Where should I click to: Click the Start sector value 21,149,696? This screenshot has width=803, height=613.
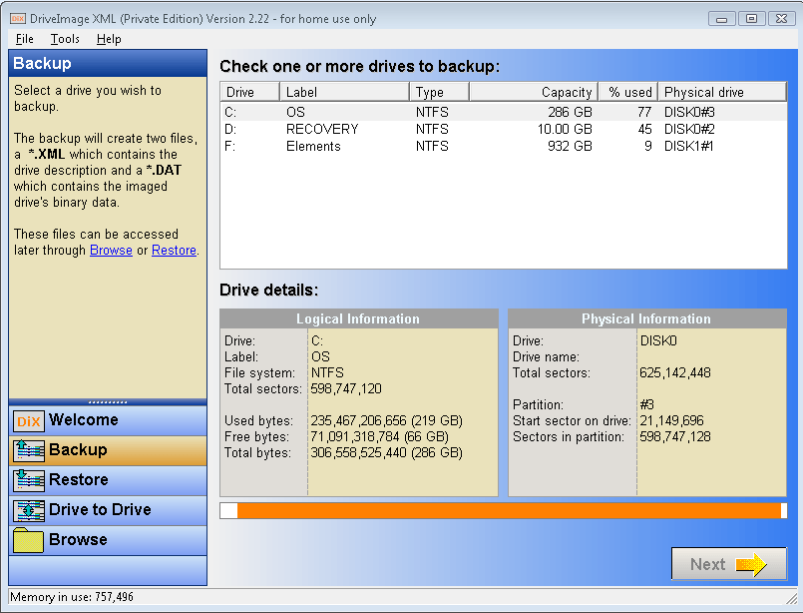tap(672, 420)
